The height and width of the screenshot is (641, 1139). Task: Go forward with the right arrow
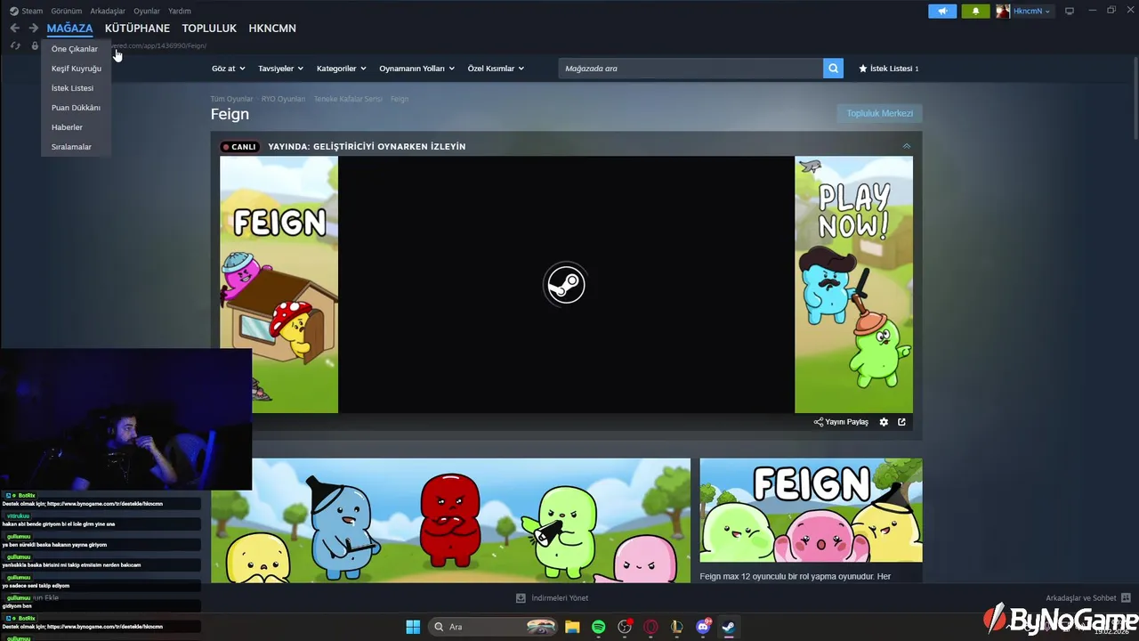(33, 28)
